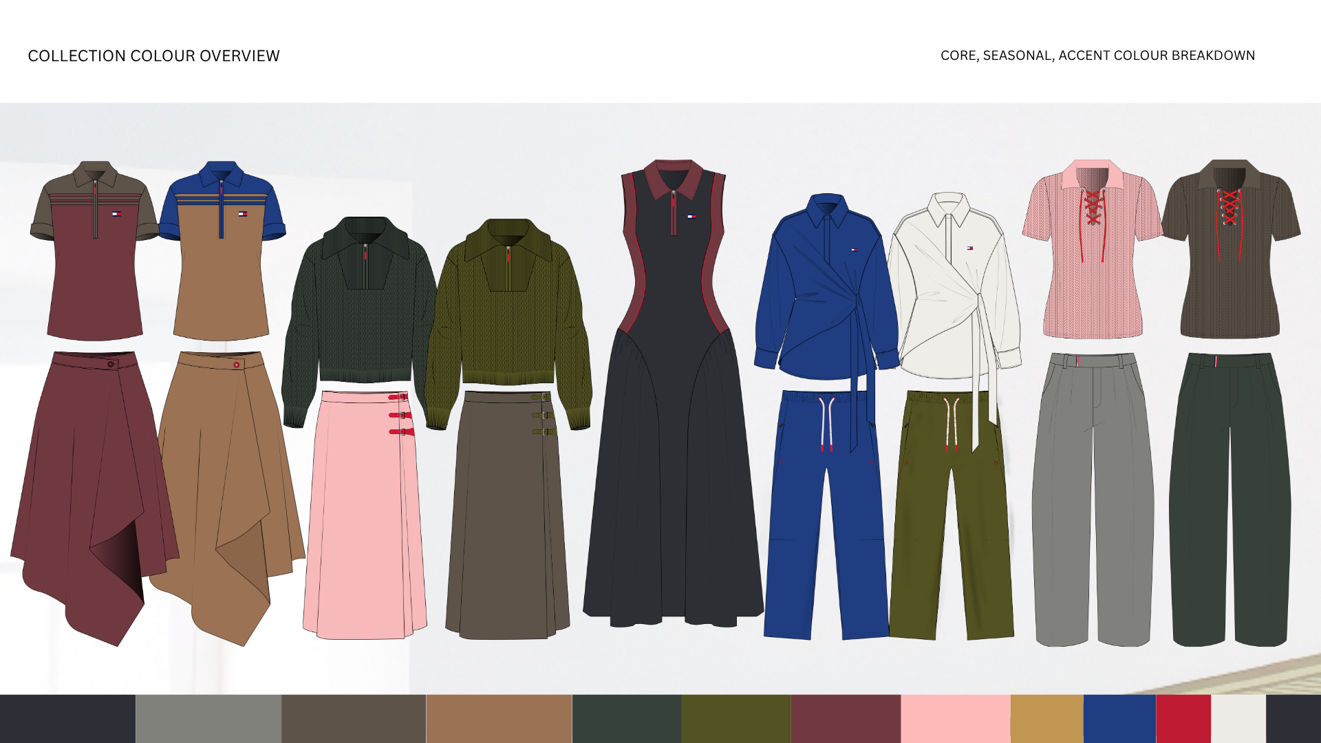
Task: Choose the burgundy colour swatch
Action: tap(846, 718)
